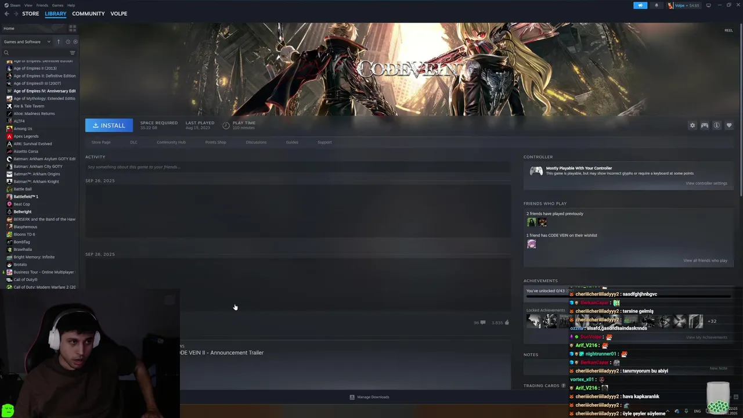Image resolution: width=743 pixels, height=418 pixels.
Task: Open first friend avatar who played previously
Action: click(531, 222)
